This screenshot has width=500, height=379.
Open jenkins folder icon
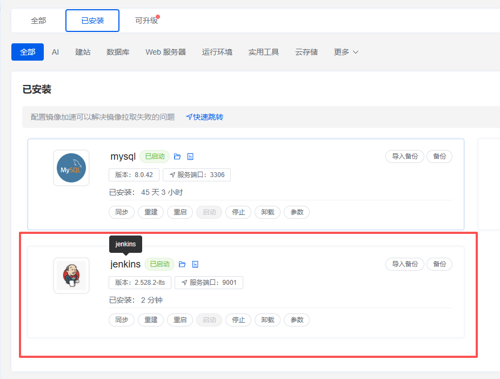(x=182, y=264)
